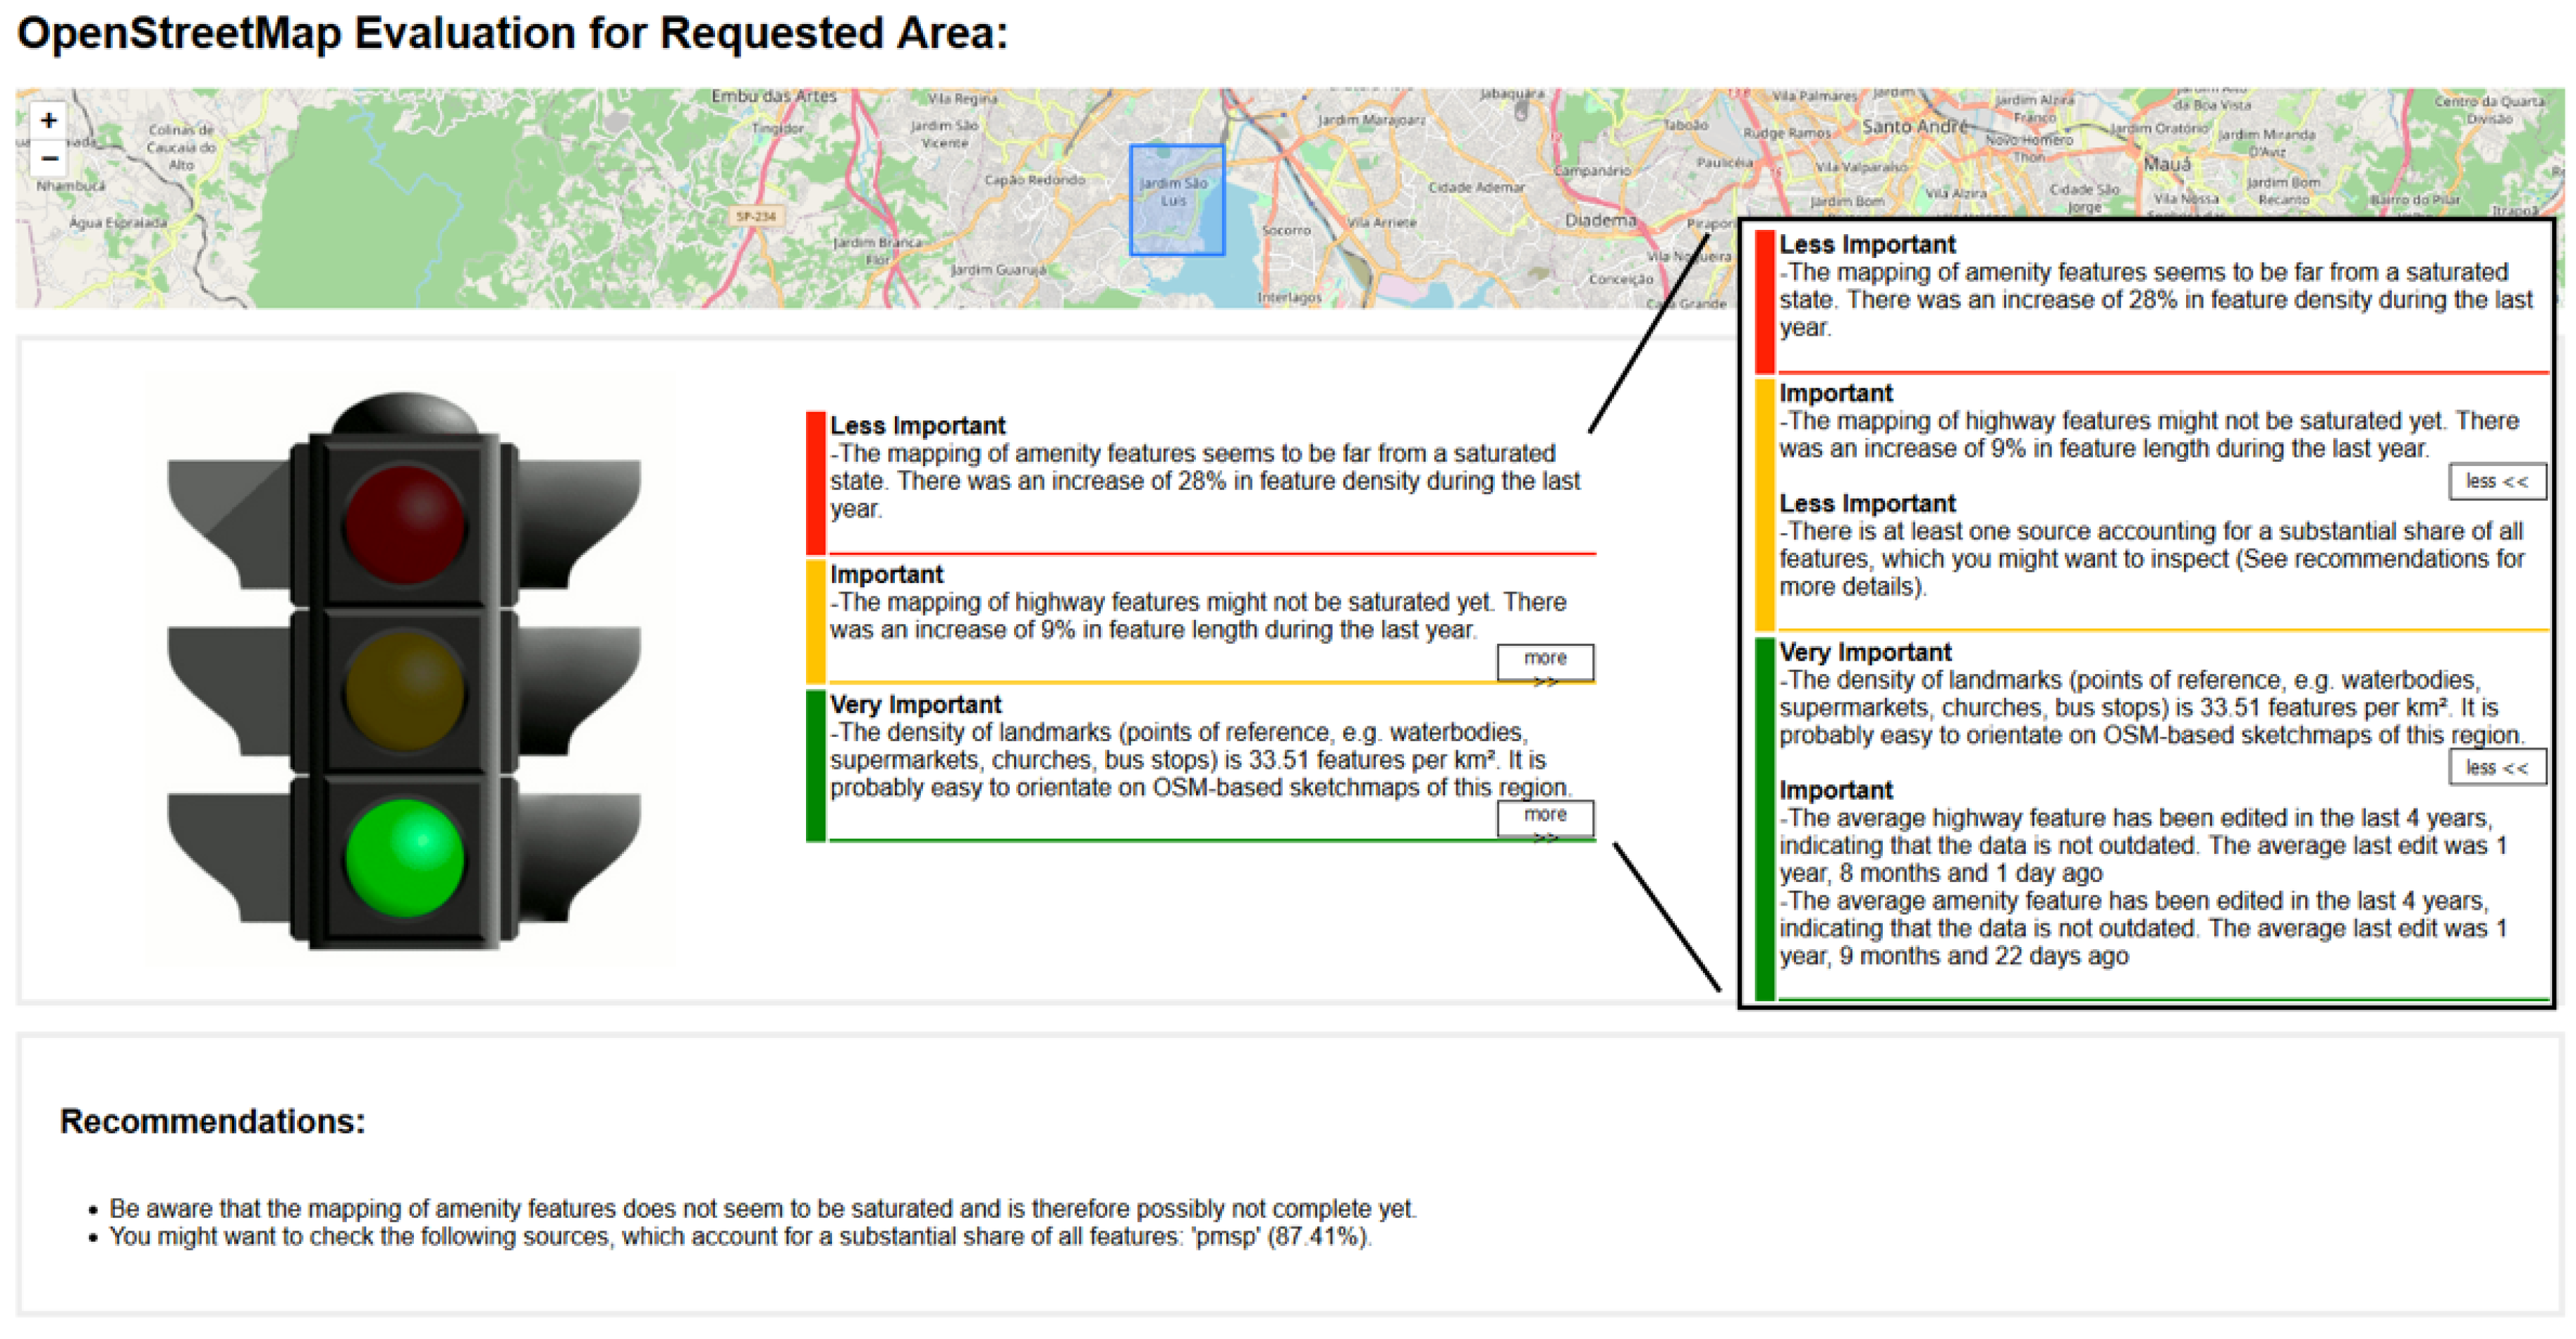Click the map zoom in plus button
2576x1339 pixels.
48,121
